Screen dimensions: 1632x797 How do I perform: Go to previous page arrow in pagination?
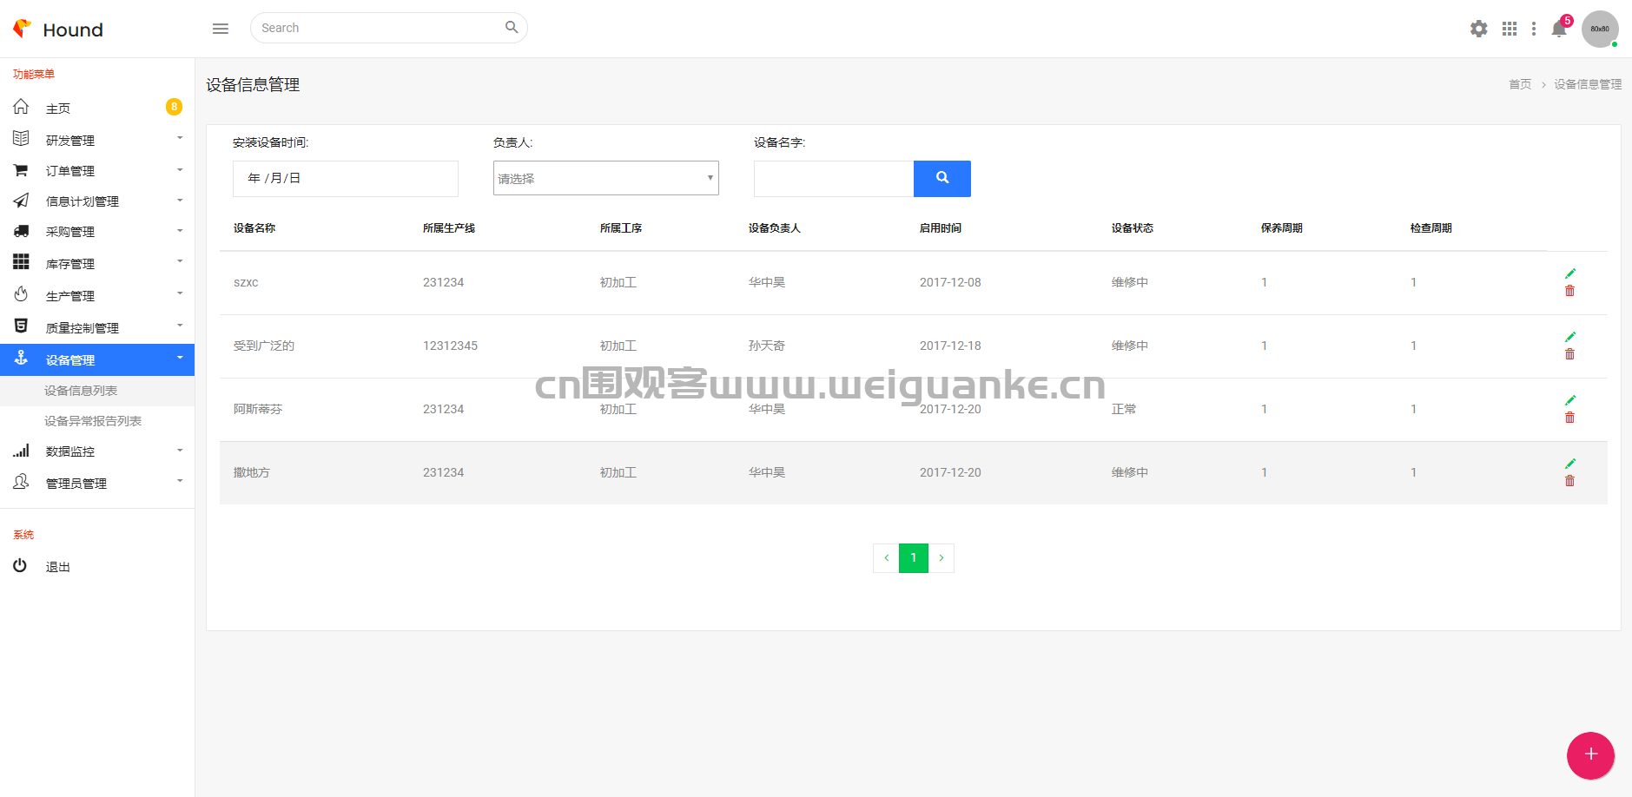[886, 558]
